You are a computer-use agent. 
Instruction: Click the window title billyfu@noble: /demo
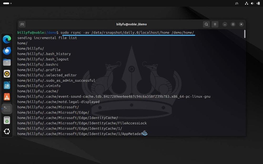pyautogui.click(x=131, y=24)
